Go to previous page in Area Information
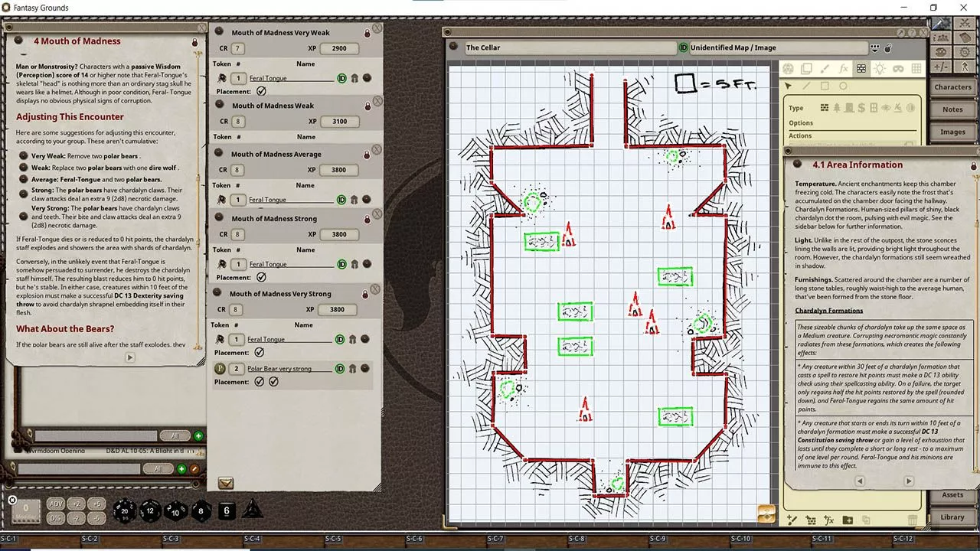980x551 pixels. pos(860,481)
